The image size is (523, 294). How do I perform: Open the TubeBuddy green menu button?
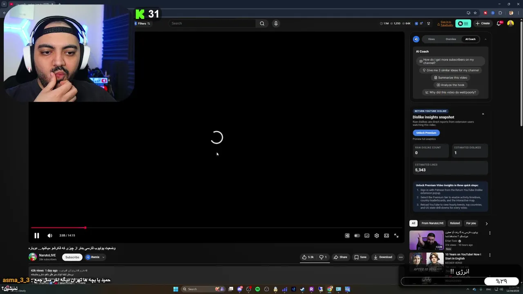[x=463, y=23]
